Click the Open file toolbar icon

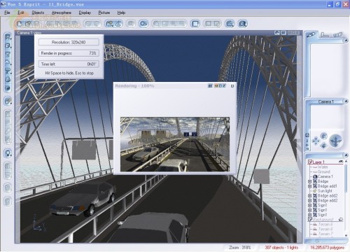point(28,24)
